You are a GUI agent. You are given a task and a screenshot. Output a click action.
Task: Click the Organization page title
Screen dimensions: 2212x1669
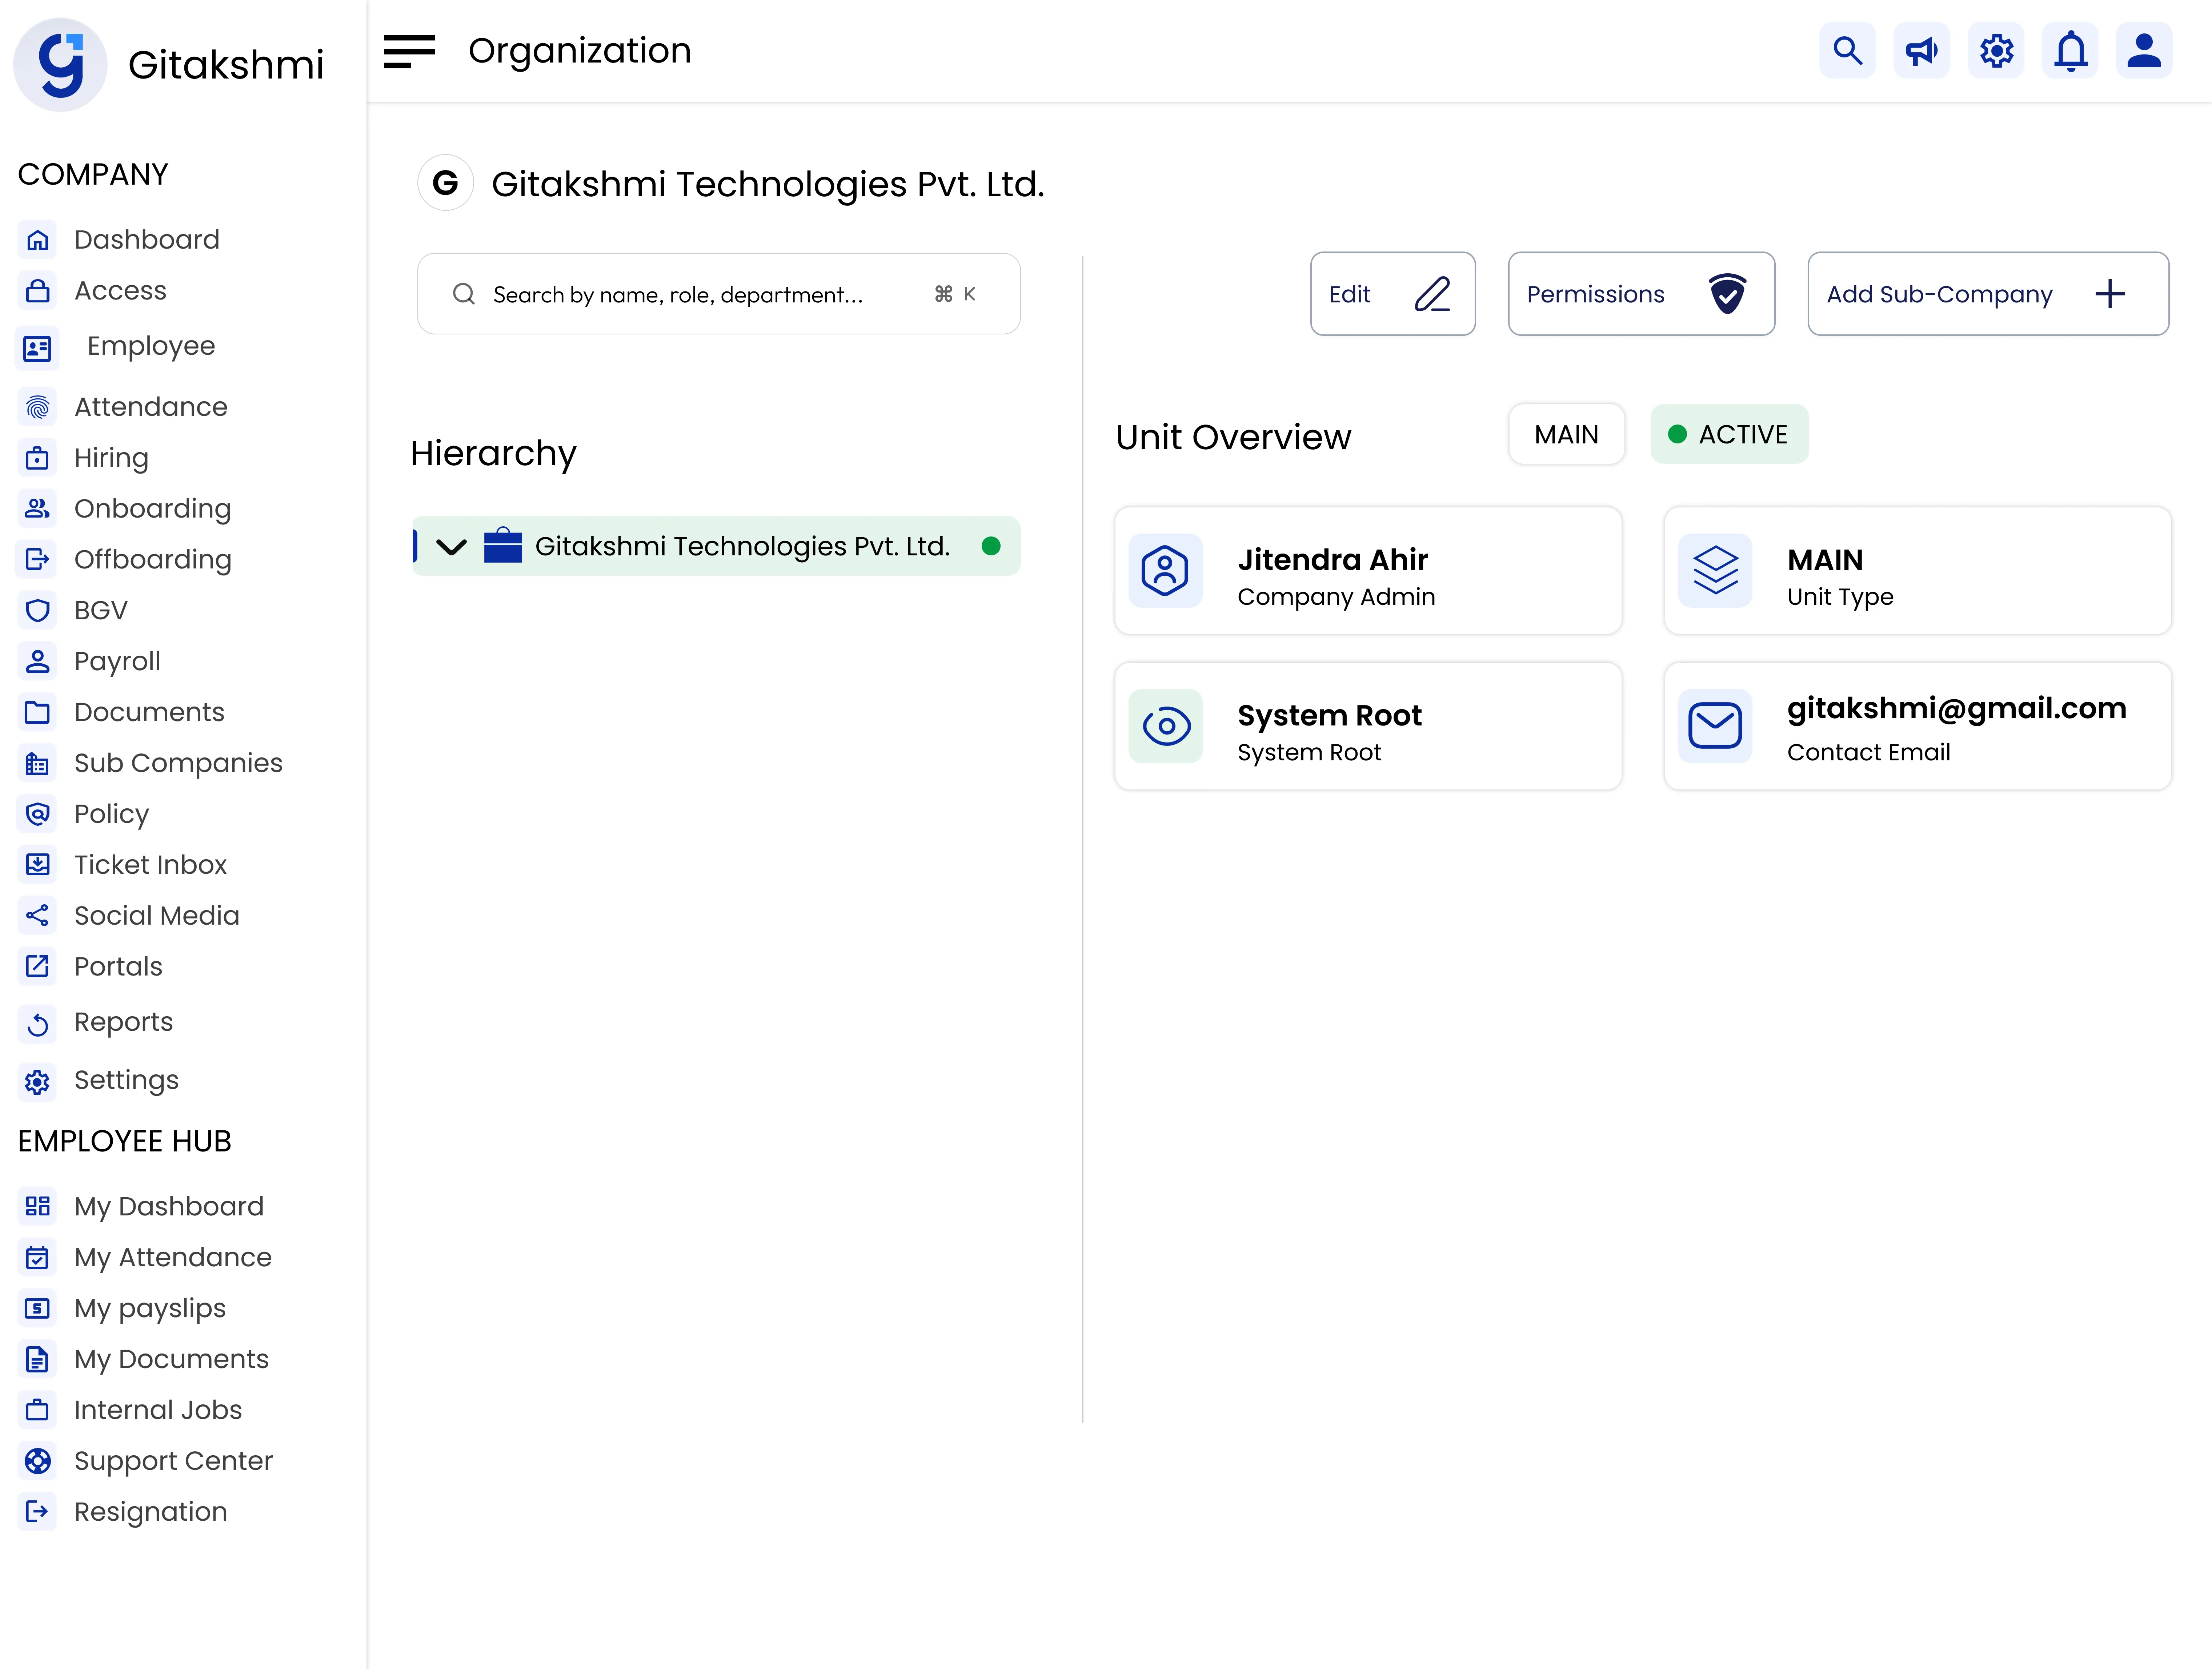(580, 51)
